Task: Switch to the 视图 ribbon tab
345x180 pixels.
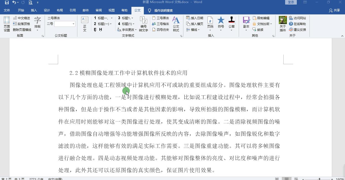Action: coord(111,10)
